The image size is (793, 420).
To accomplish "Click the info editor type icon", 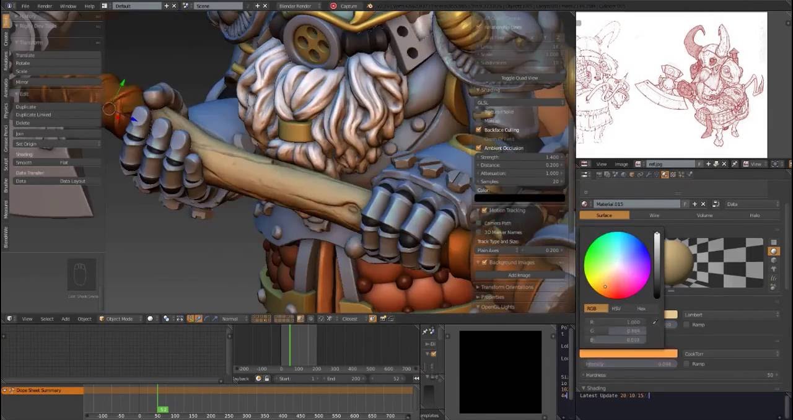I will coord(9,6).
